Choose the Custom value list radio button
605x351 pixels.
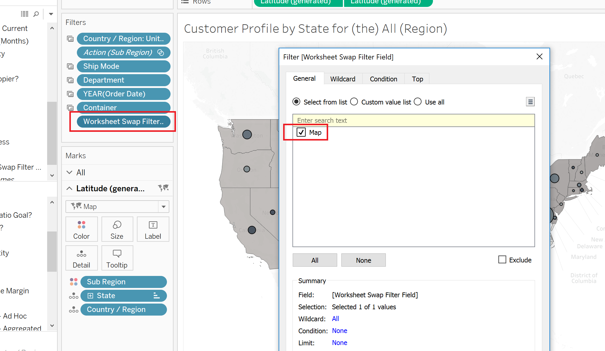click(x=354, y=102)
